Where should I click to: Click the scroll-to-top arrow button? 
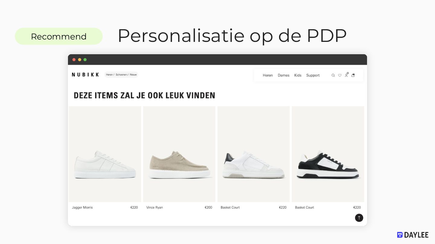[x=359, y=218]
